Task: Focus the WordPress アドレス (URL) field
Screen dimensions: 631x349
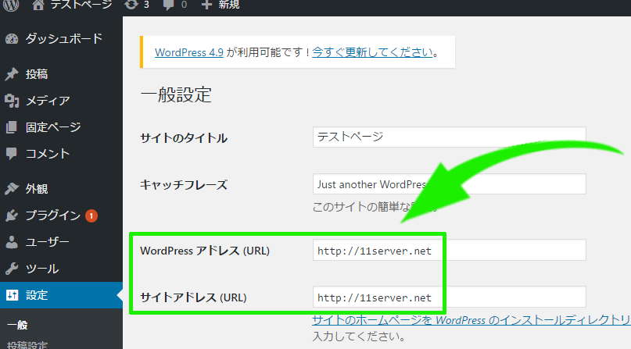Action: [449, 250]
